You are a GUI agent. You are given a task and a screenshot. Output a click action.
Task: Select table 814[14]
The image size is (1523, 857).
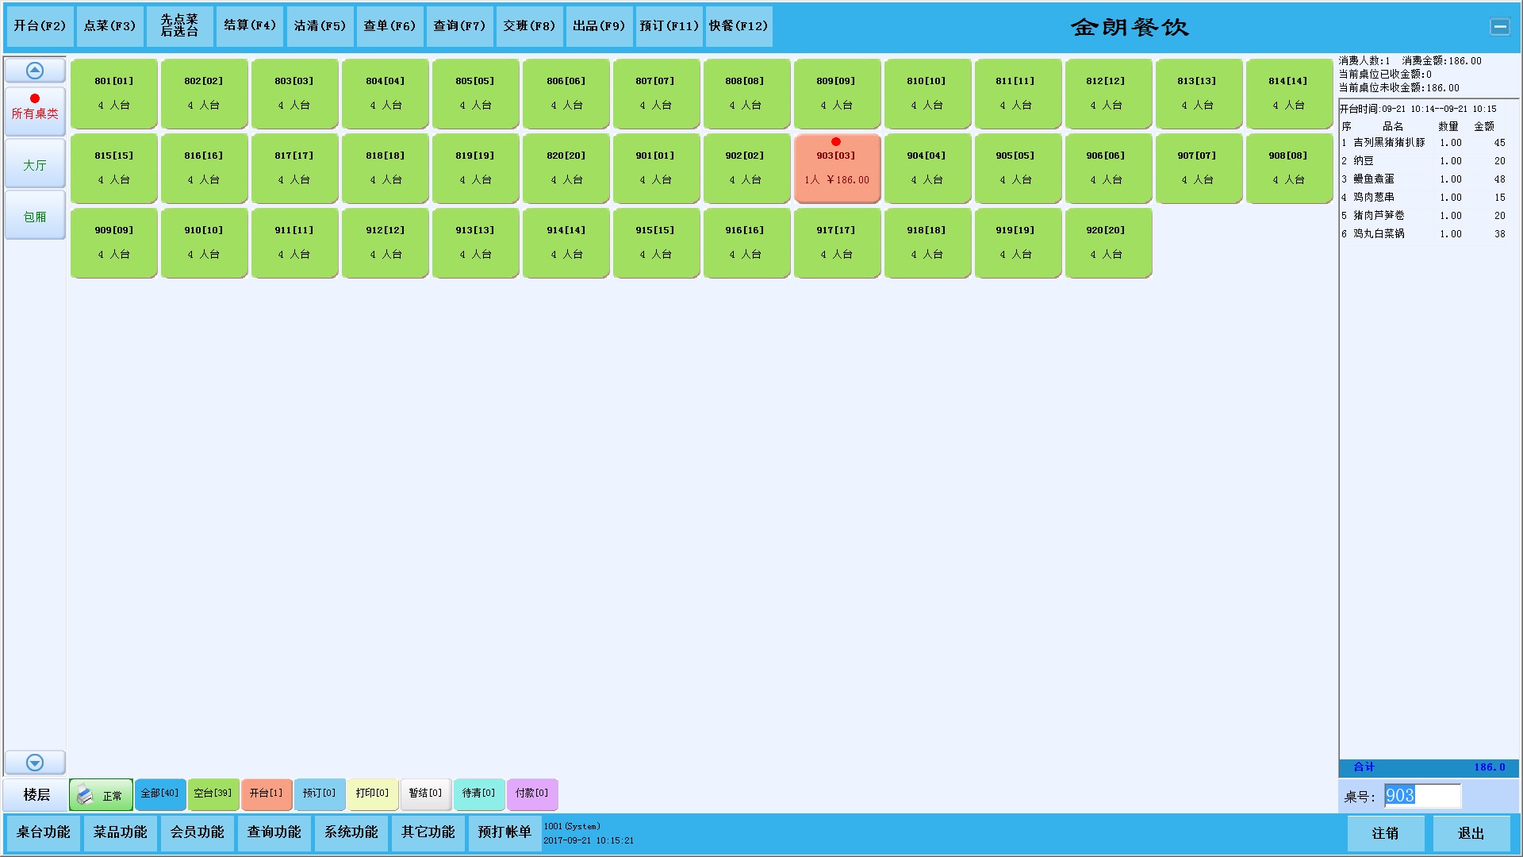coord(1288,93)
